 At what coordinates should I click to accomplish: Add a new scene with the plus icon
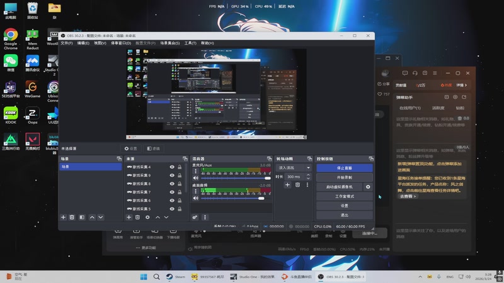(63, 217)
